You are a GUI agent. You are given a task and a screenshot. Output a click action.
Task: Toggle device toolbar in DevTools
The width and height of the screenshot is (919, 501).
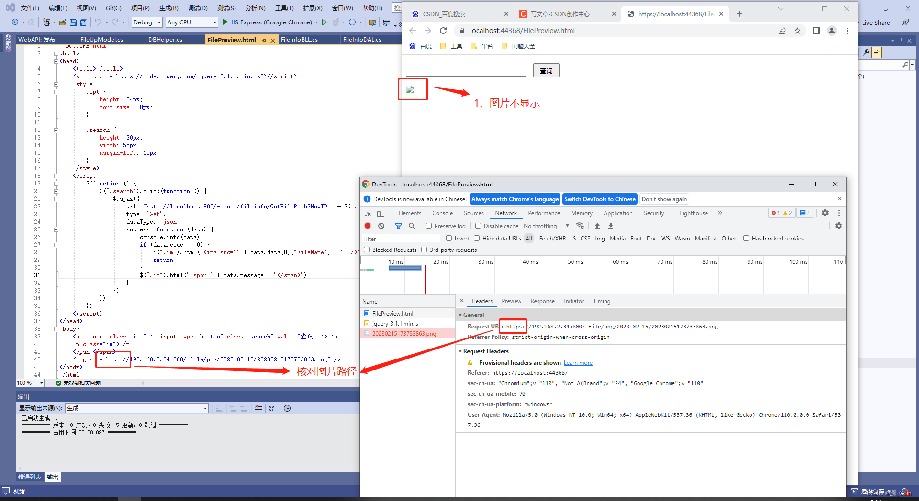click(x=381, y=213)
